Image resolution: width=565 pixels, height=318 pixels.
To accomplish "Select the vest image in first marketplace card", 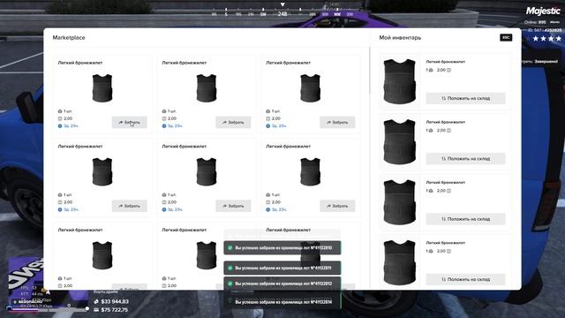I will pos(102,88).
